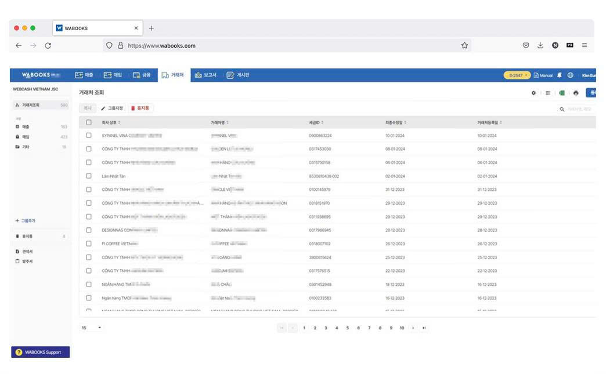Go to page 10
606x374 pixels.
(402, 328)
